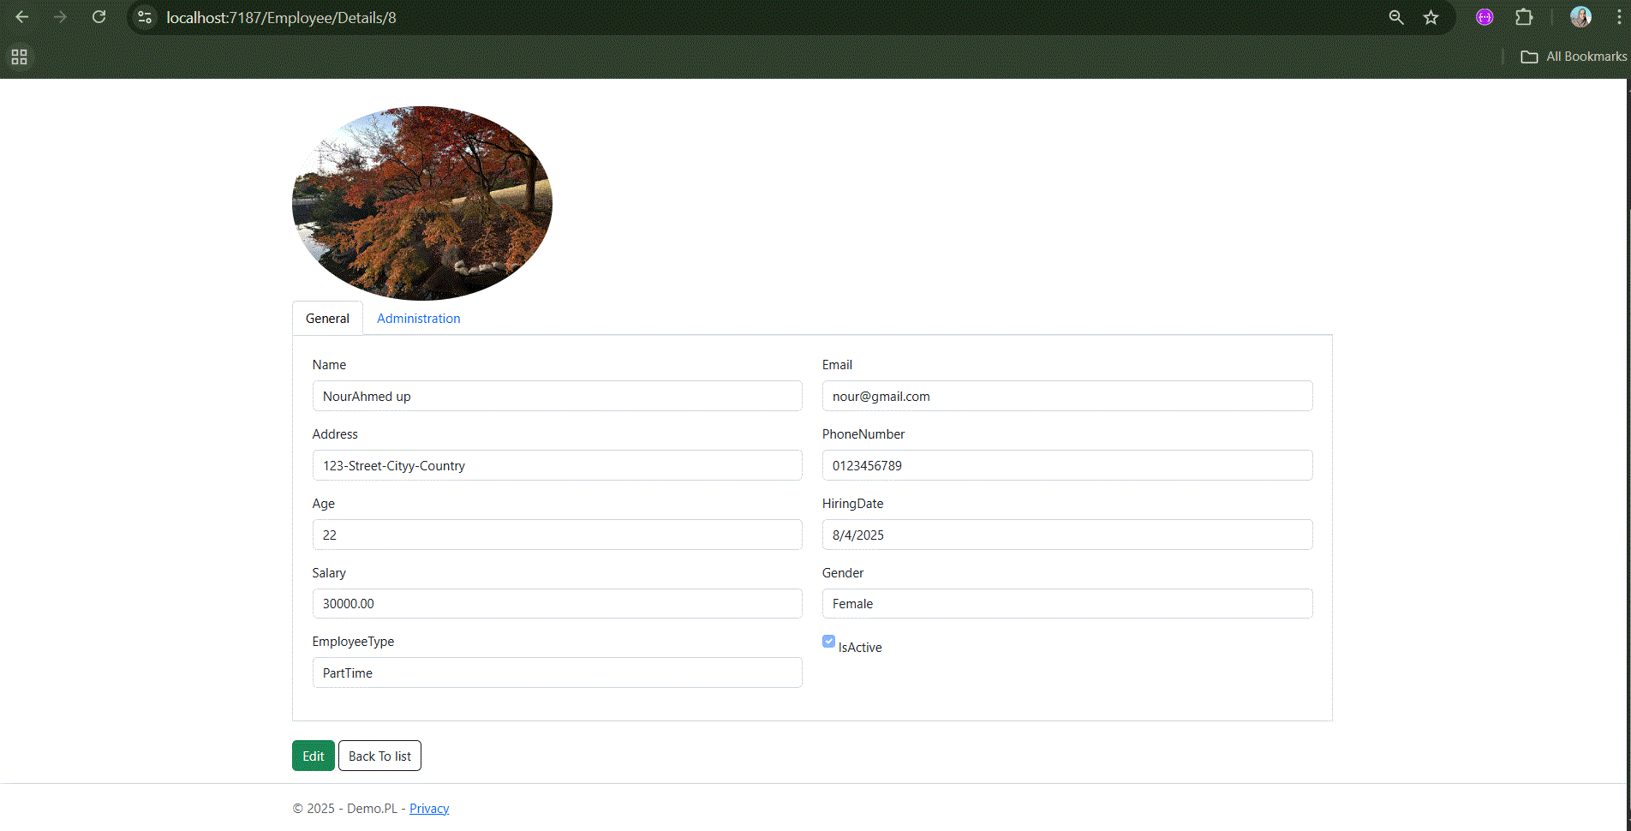Click the green Edit button
This screenshot has height=831, width=1631.
tap(314, 756)
